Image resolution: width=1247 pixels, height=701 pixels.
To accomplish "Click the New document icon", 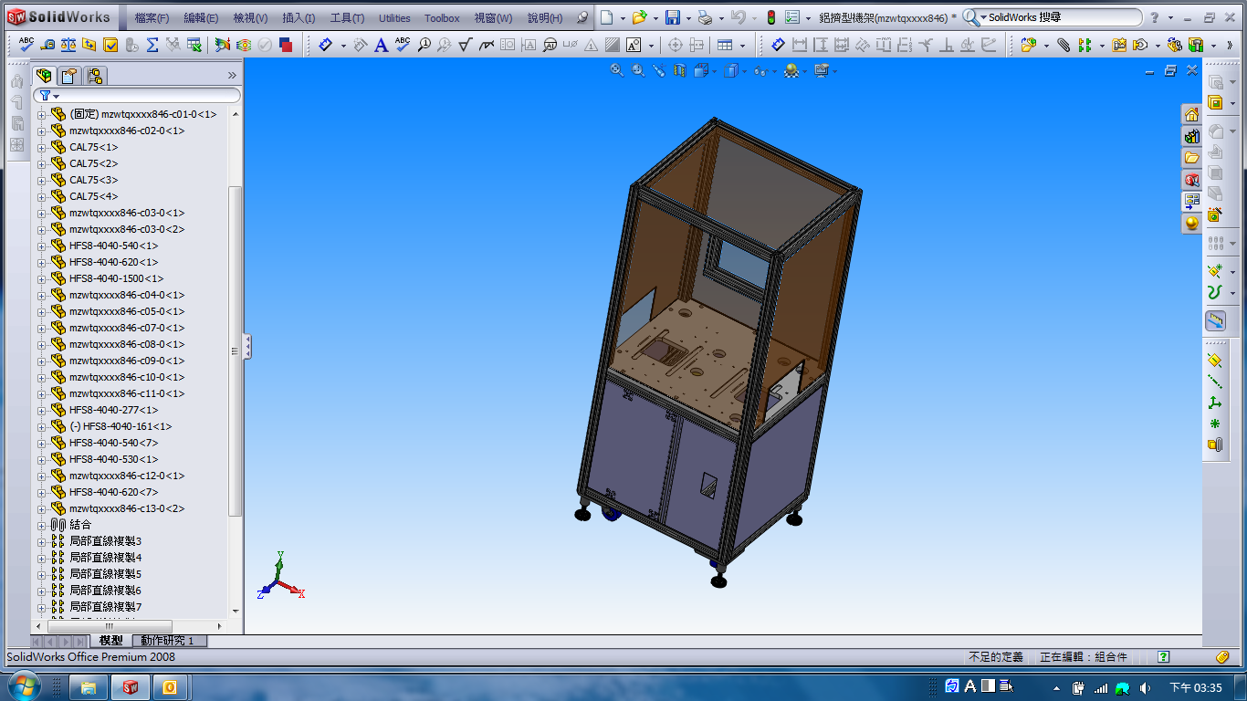I will pyautogui.click(x=606, y=17).
